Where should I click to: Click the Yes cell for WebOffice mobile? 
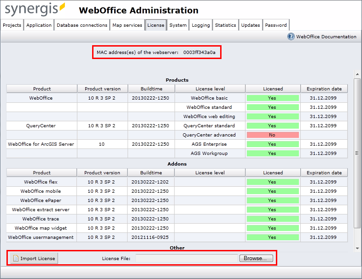click(273, 191)
